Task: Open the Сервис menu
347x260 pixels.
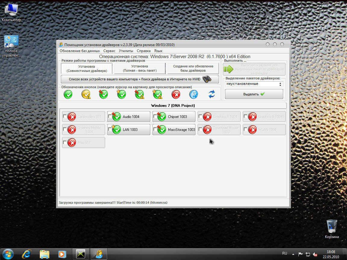Action: [109, 51]
